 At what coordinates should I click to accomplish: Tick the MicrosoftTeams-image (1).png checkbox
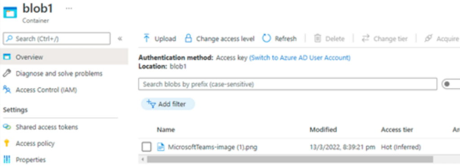[146, 147]
